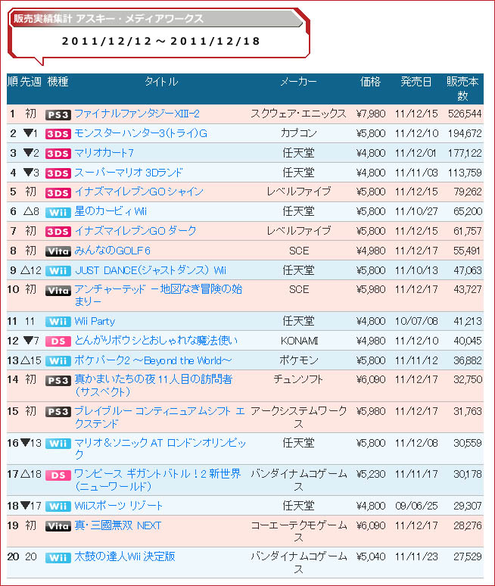Open the Wii Party title link
The image size is (495, 586).
click(95, 321)
